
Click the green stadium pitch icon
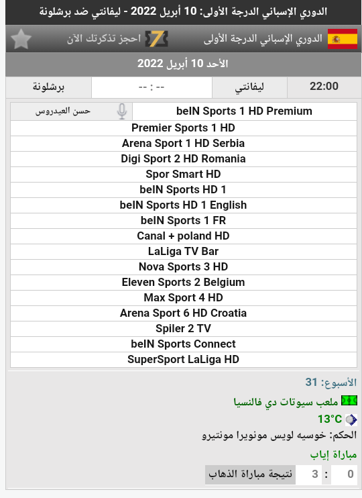(x=349, y=401)
